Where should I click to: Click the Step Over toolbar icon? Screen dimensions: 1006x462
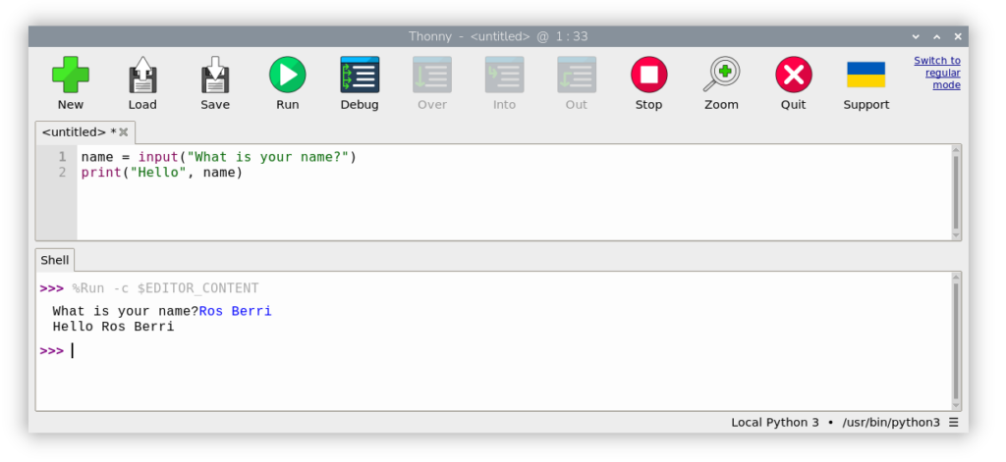point(431,75)
